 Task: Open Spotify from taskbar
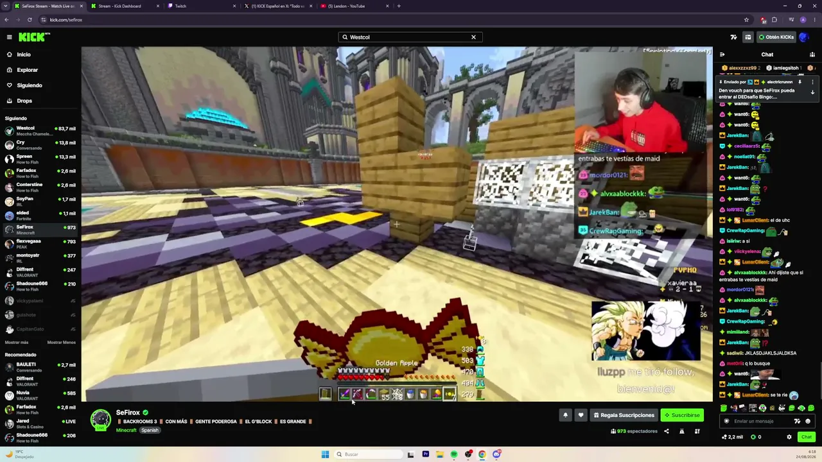click(x=454, y=454)
